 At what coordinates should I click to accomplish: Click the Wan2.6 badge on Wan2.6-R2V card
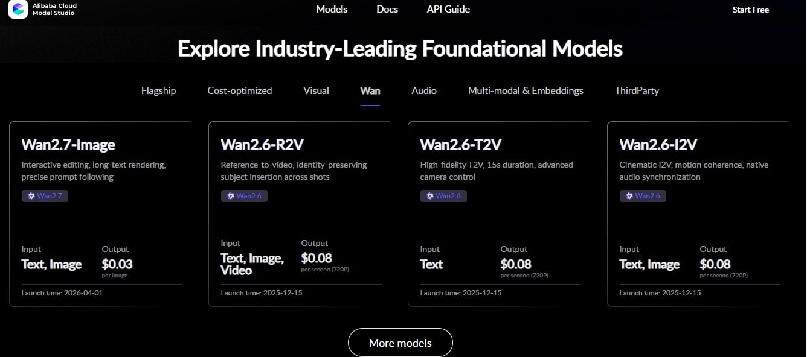pos(244,195)
